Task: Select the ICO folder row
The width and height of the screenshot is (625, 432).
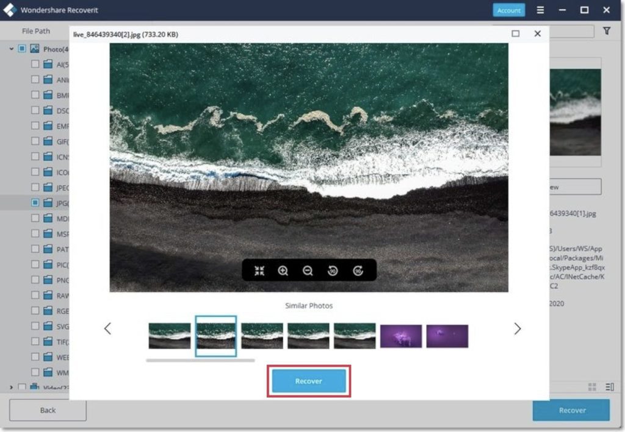Action: click(35, 172)
